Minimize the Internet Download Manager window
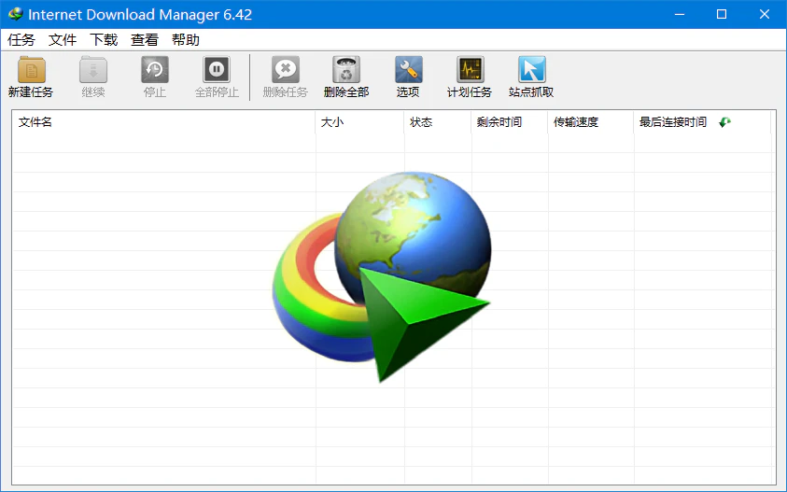This screenshot has width=787, height=492. click(x=680, y=14)
